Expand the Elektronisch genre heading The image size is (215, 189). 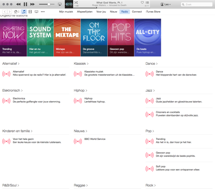coord(12,90)
